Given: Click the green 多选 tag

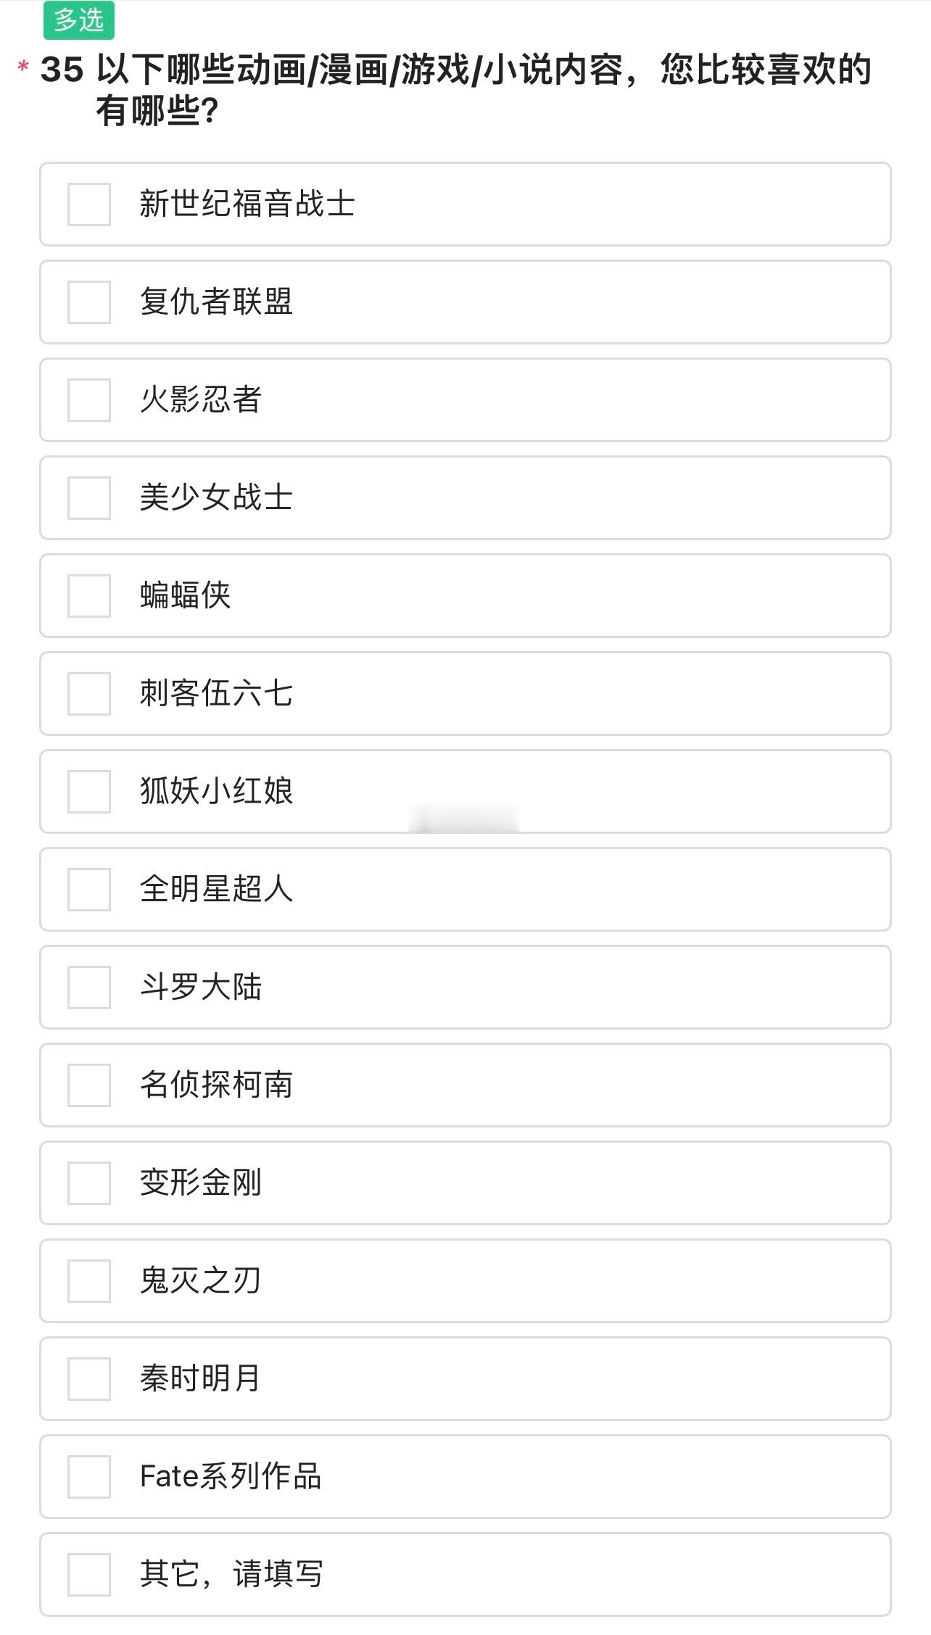Looking at the screenshot, I should point(79,20).
